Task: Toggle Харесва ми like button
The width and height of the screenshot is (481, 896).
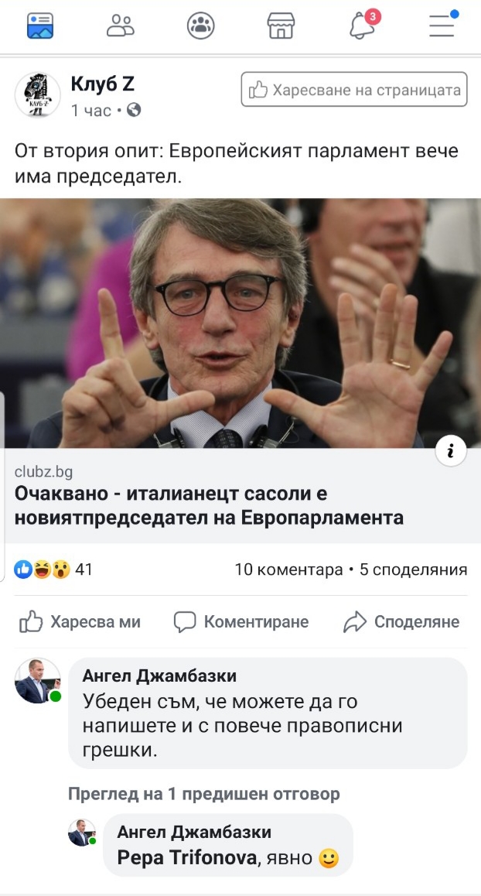Action: (x=80, y=622)
